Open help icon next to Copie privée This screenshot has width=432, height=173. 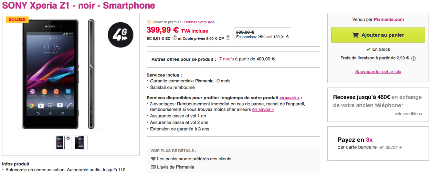pyautogui.click(x=228, y=38)
